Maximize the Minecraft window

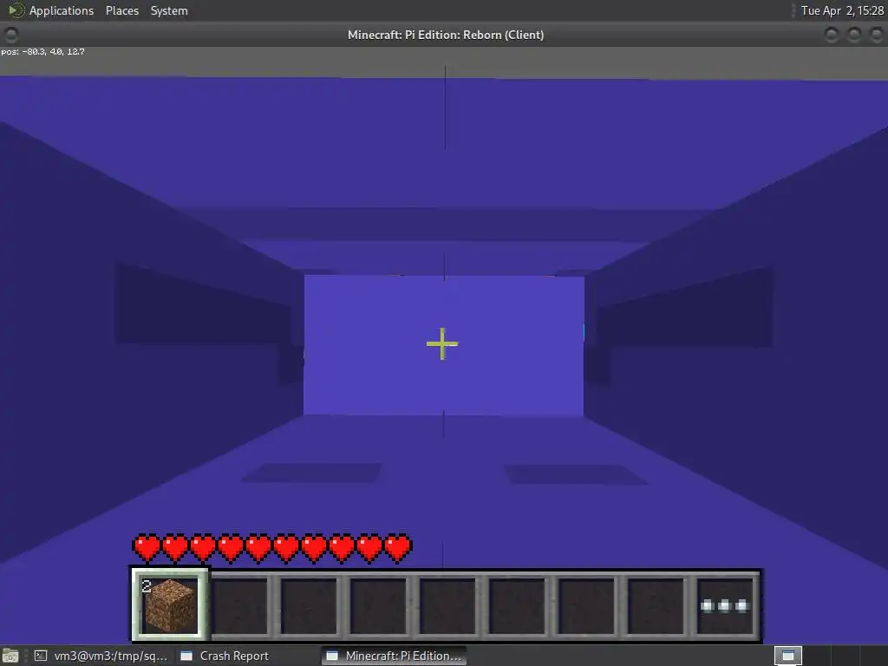854,35
